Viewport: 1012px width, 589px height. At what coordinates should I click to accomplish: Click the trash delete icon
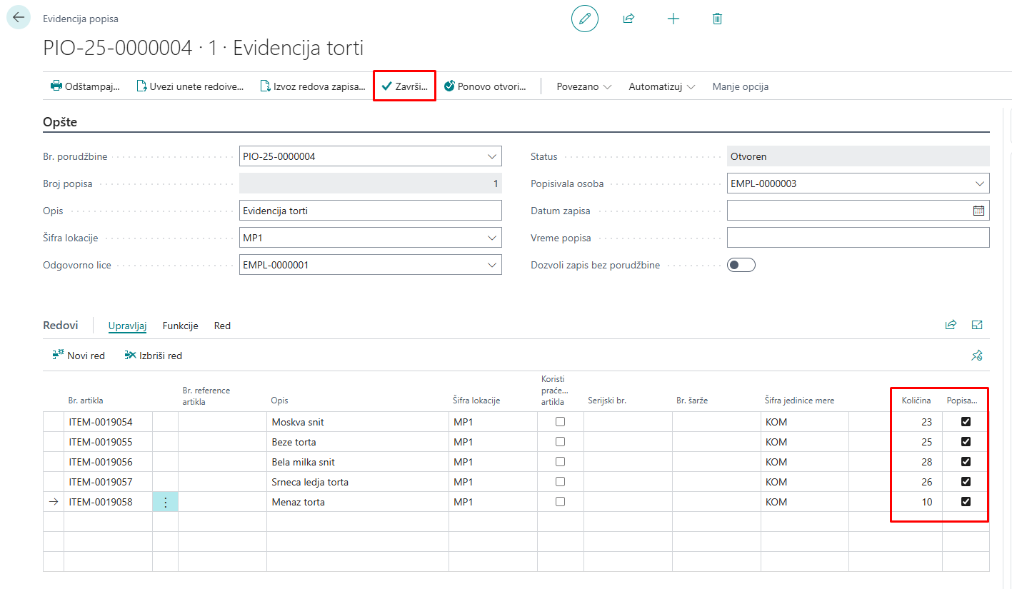point(717,19)
